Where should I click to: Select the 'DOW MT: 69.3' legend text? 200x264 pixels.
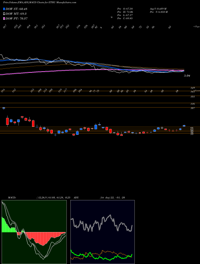click(16, 14)
